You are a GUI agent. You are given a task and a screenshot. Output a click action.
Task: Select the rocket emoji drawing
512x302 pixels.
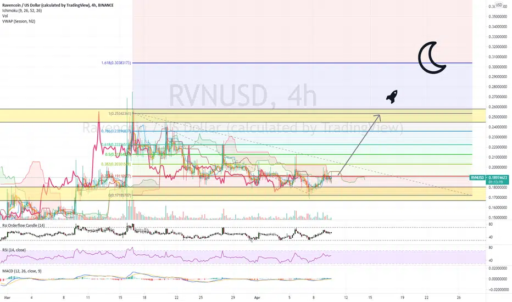[x=392, y=97]
